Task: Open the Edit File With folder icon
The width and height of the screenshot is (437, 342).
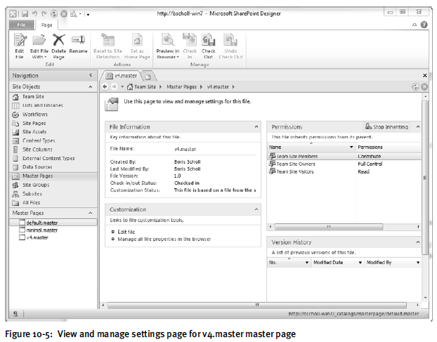Action: 39,40
